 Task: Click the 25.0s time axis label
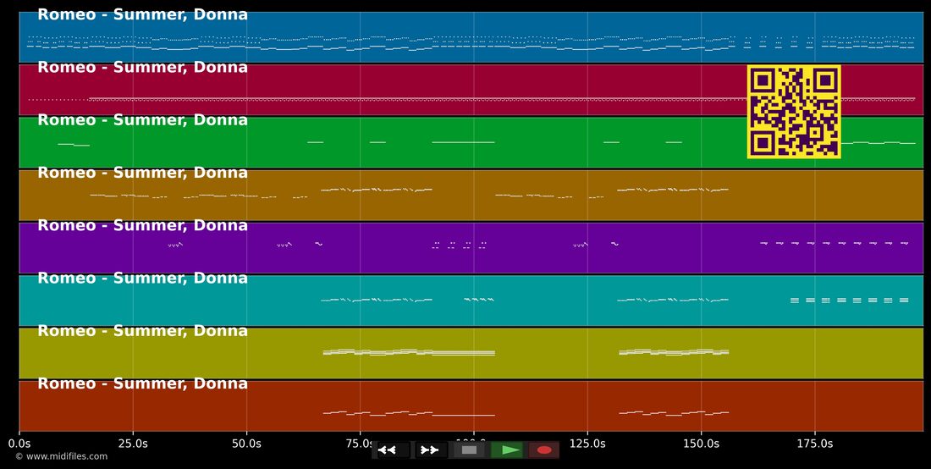point(133,444)
